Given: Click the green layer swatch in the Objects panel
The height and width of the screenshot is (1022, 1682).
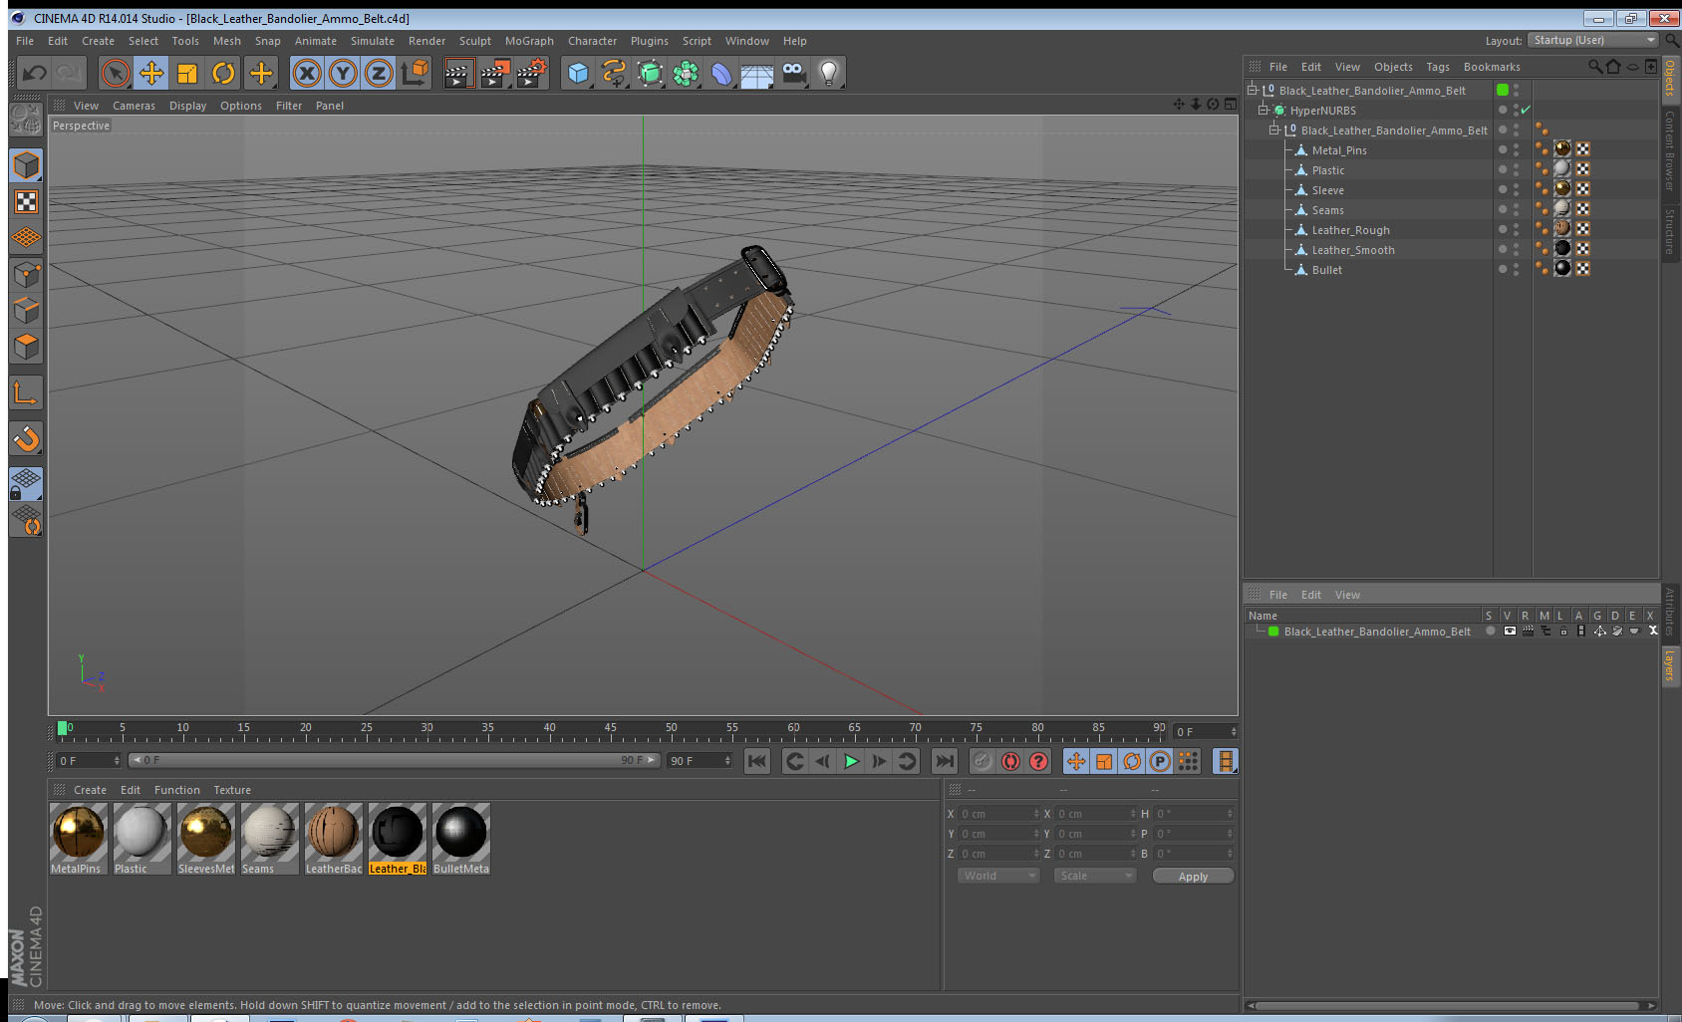Looking at the screenshot, I should click(1503, 91).
